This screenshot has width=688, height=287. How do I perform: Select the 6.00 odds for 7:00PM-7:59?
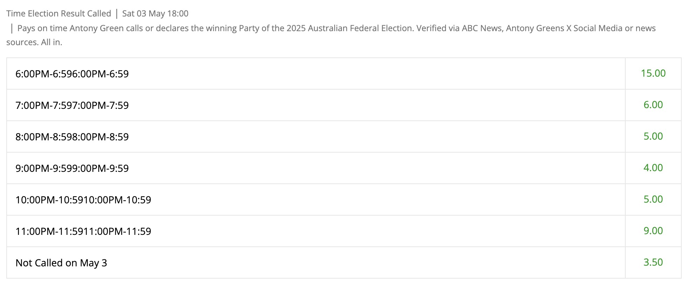[x=653, y=105]
